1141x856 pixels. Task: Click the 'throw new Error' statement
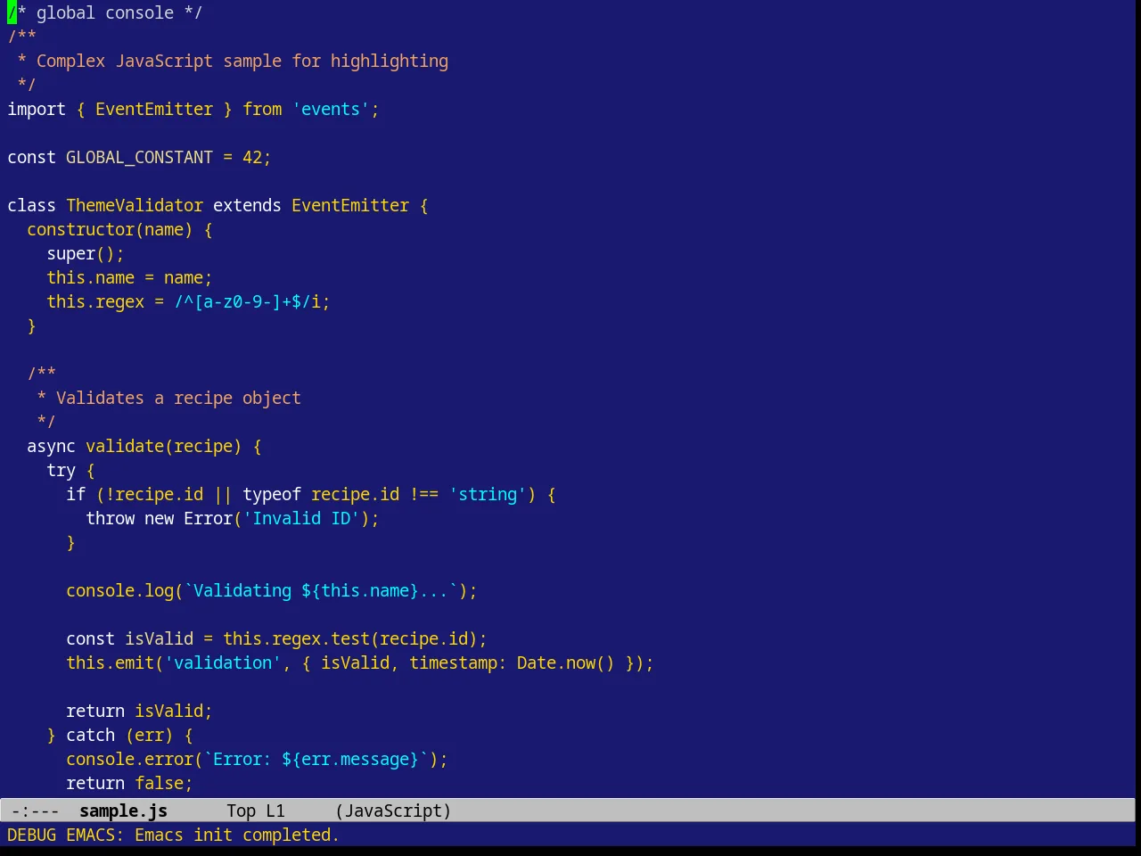[159, 518]
